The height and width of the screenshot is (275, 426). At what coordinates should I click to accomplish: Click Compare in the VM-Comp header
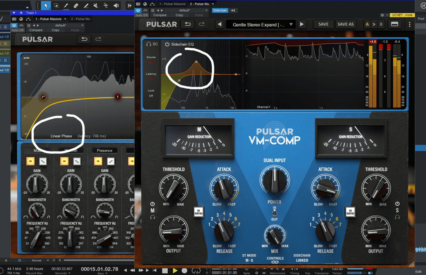click(160, 15)
